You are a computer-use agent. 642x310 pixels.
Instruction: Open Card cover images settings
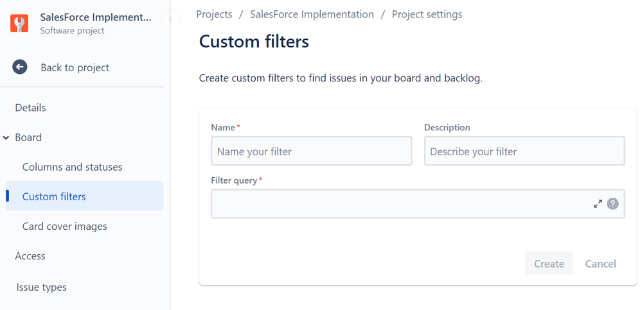(x=64, y=226)
